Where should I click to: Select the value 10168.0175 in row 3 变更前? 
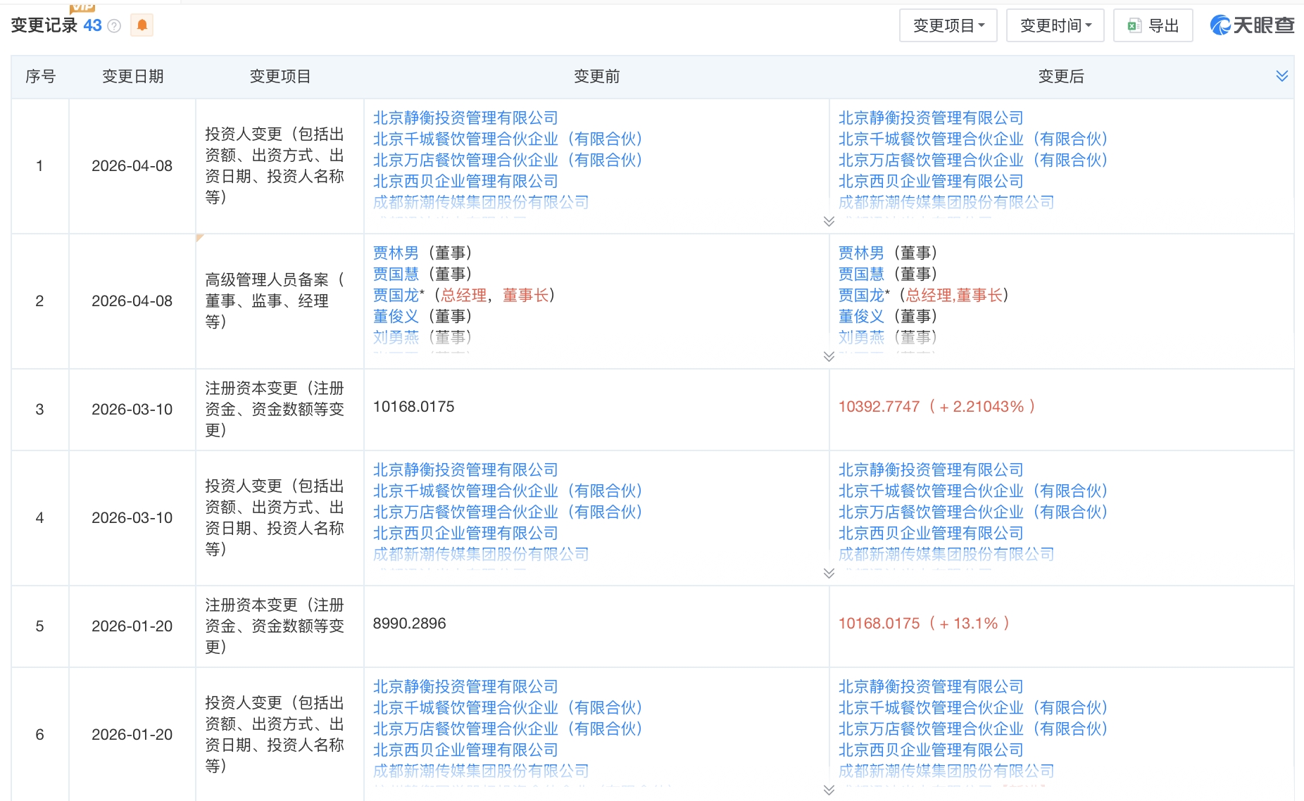tap(414, 406)
